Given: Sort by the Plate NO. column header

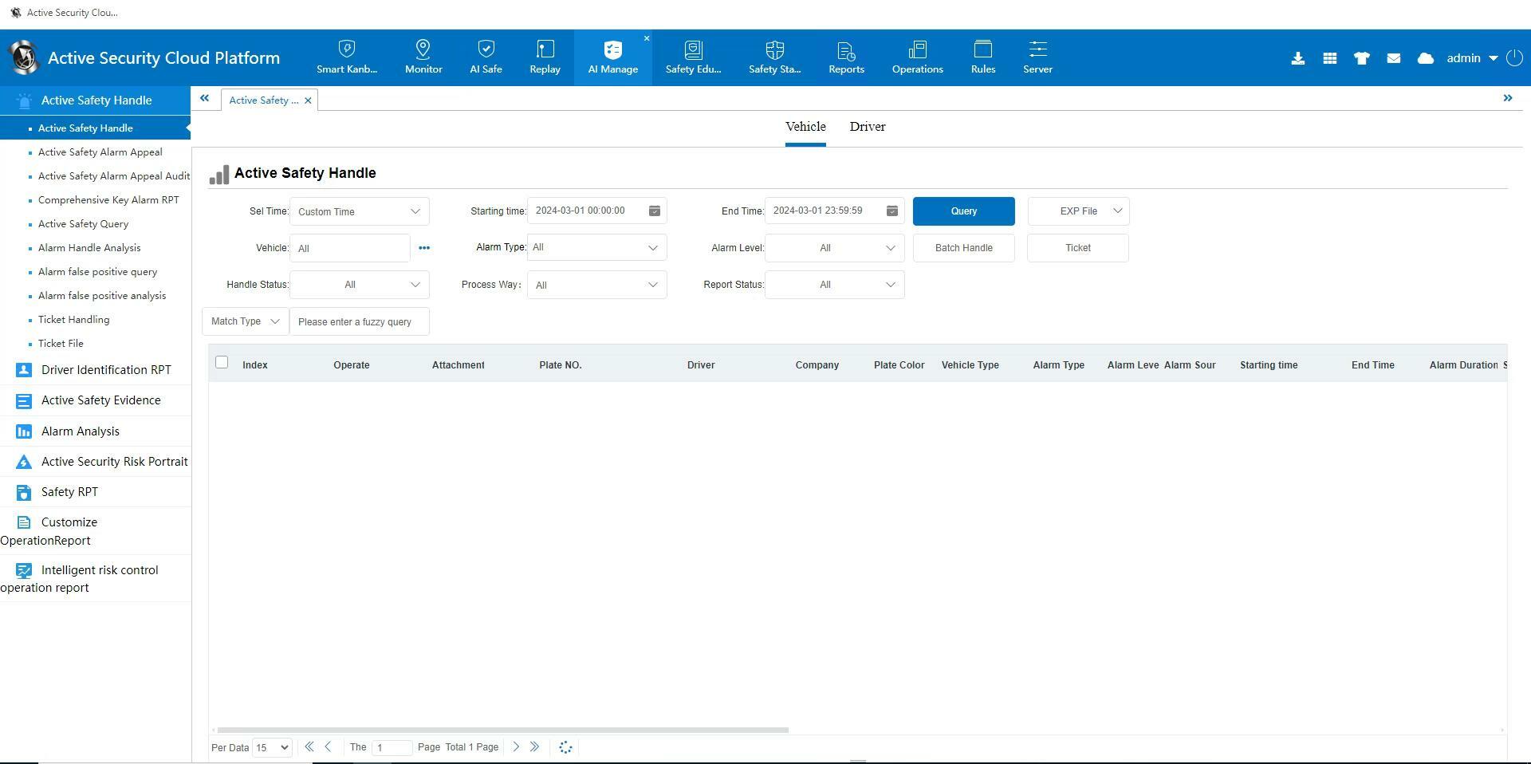Looking at the screenshot, I should 560,365.
